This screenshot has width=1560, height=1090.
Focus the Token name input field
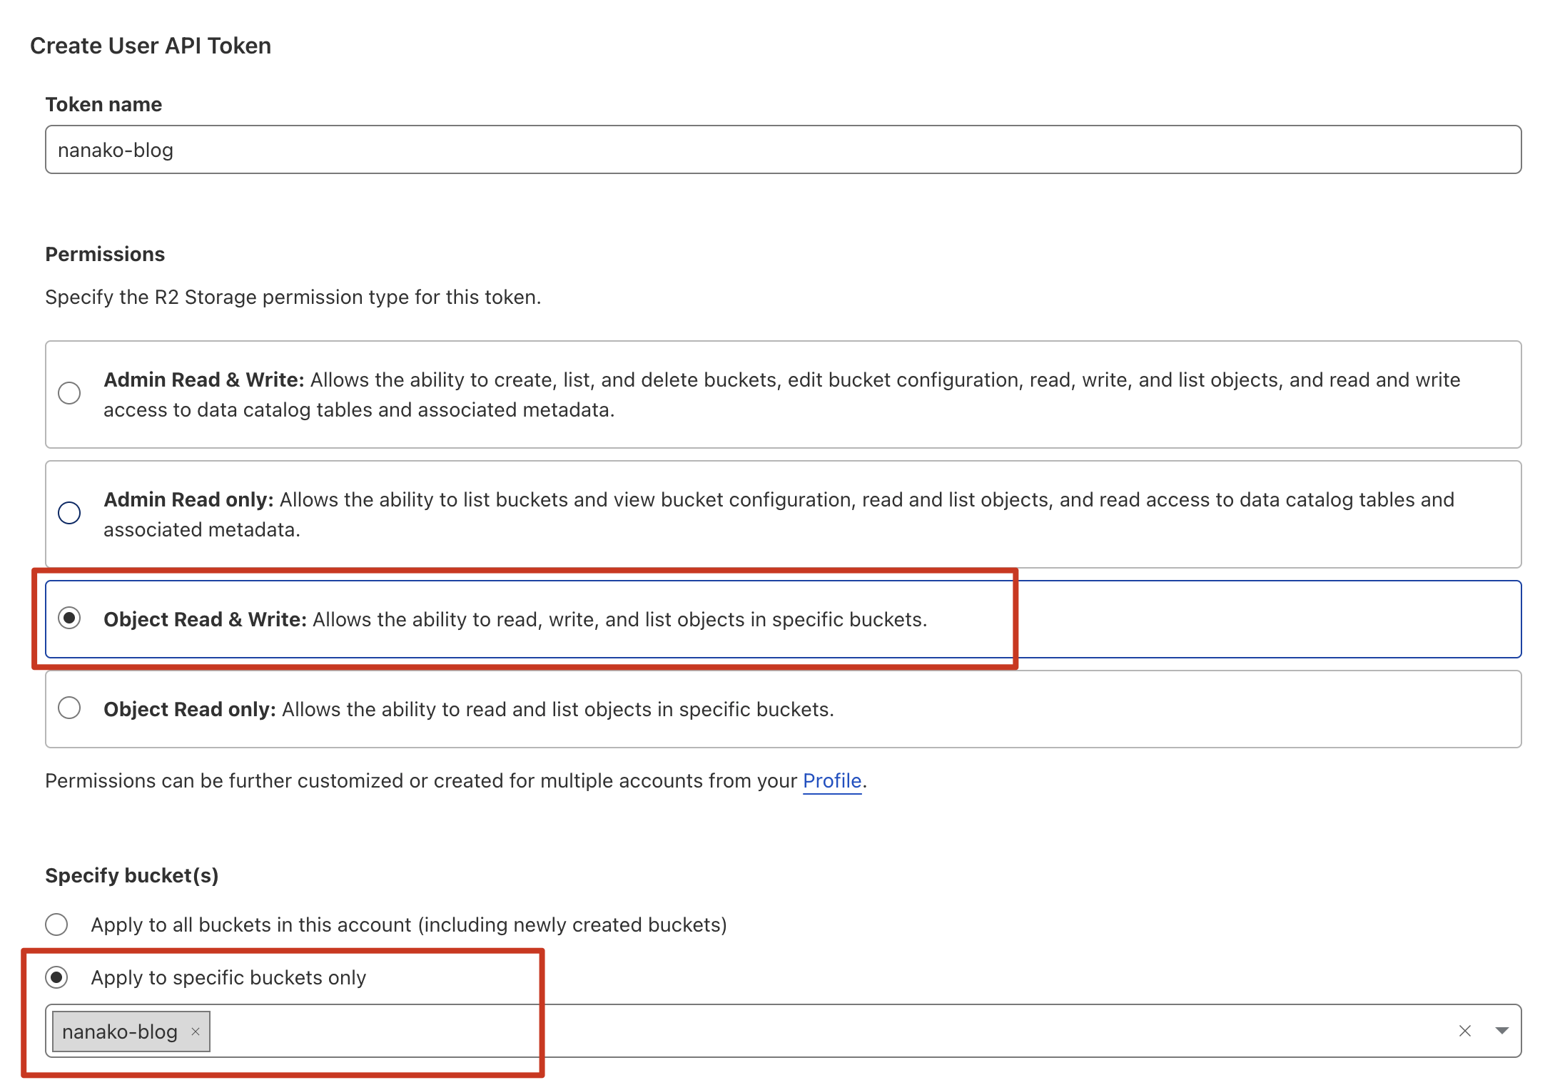tap(783, 150)
